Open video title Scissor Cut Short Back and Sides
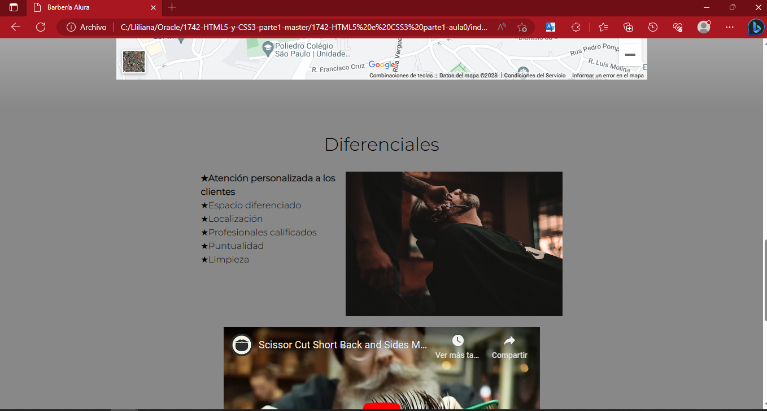 coord(342,345)
